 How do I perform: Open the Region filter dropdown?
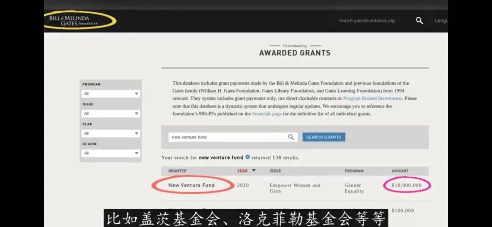[x=110, y=153]
